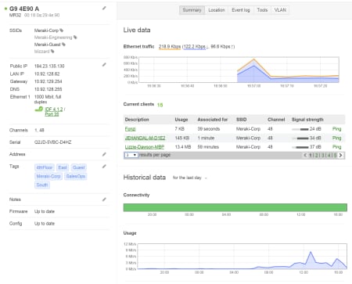The height and width of the screenshot is (284, 352).
Task: Open the Summary tab
Action: pyautogui.click(x=192, y=10)
